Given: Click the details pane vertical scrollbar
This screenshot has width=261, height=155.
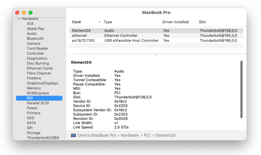Looking at the screenshot, I should tap(242, 89).
